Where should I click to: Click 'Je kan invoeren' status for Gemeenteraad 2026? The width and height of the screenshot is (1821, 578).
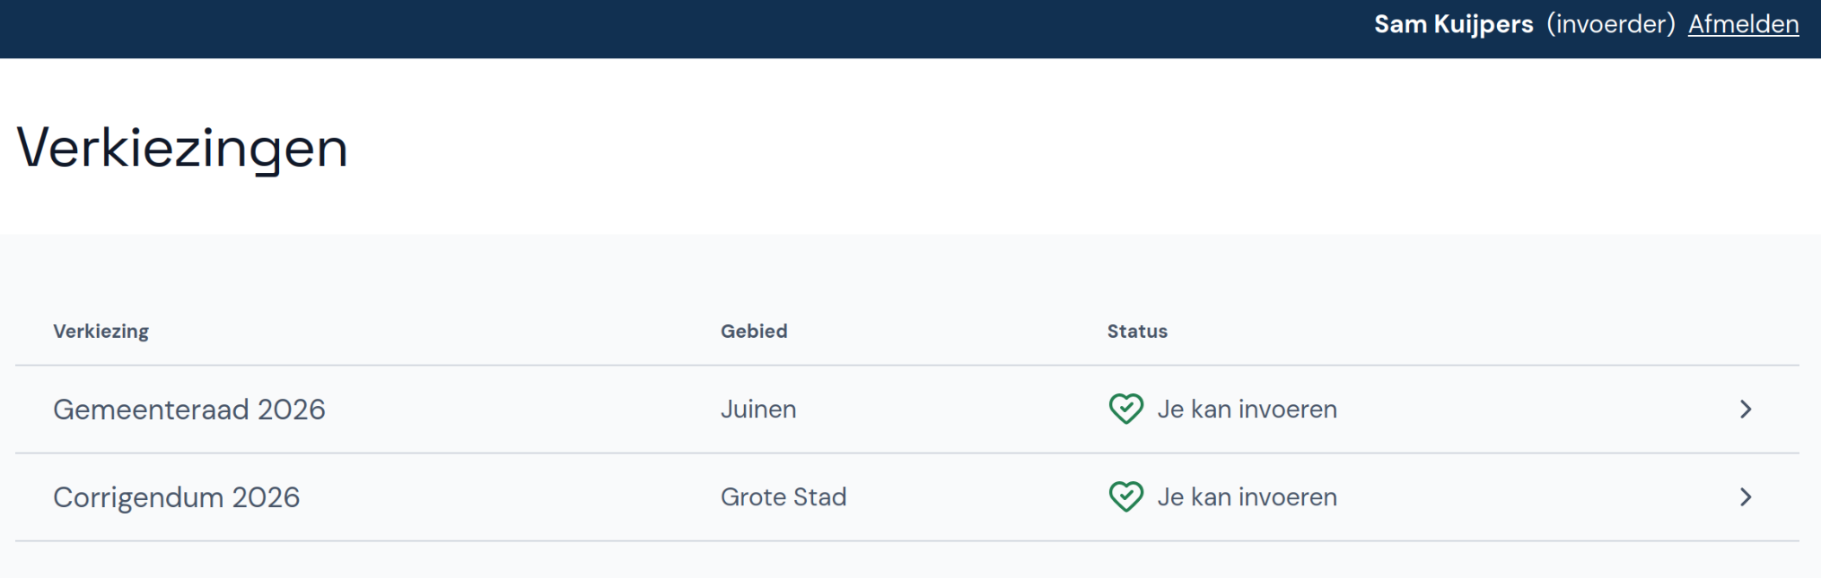point(1248,409)
